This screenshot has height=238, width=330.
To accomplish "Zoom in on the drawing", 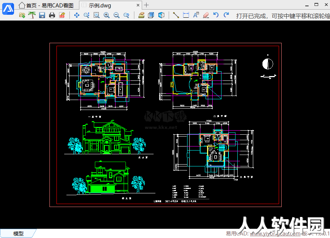I will pos(107,15).
